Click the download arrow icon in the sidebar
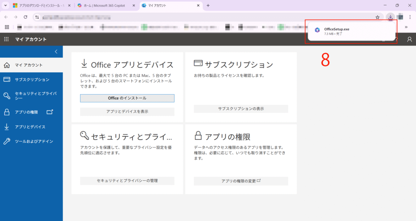The height and width of the screenshot is (221, 416). [x=6, y=127]
